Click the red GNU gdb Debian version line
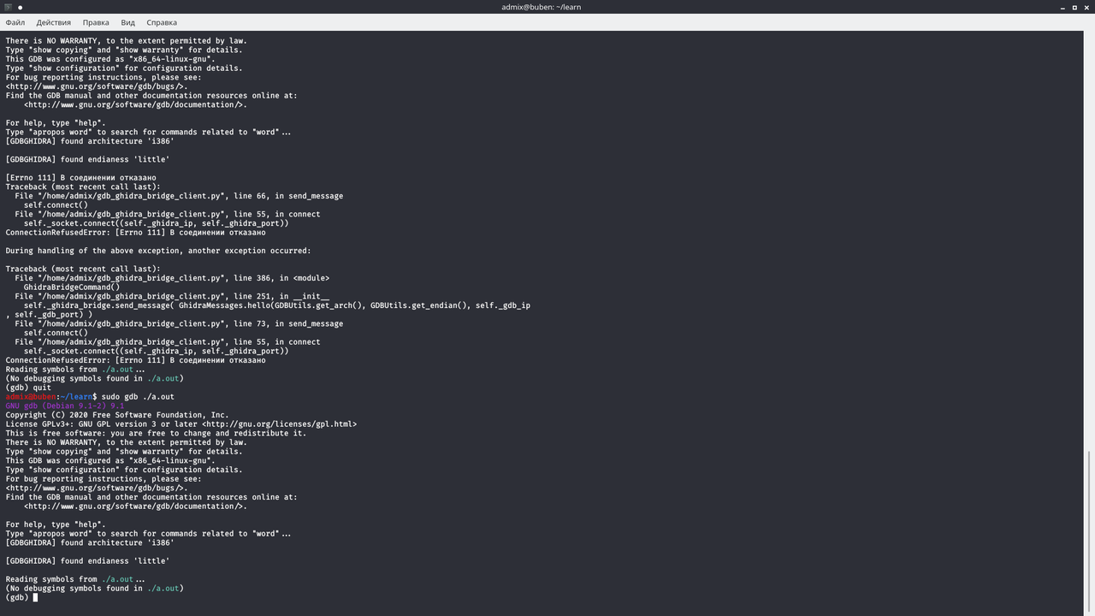The image size is (1095, 616). tap(64, 406)
